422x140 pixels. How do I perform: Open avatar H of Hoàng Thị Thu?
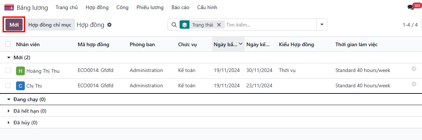click(x=20, y=71)
